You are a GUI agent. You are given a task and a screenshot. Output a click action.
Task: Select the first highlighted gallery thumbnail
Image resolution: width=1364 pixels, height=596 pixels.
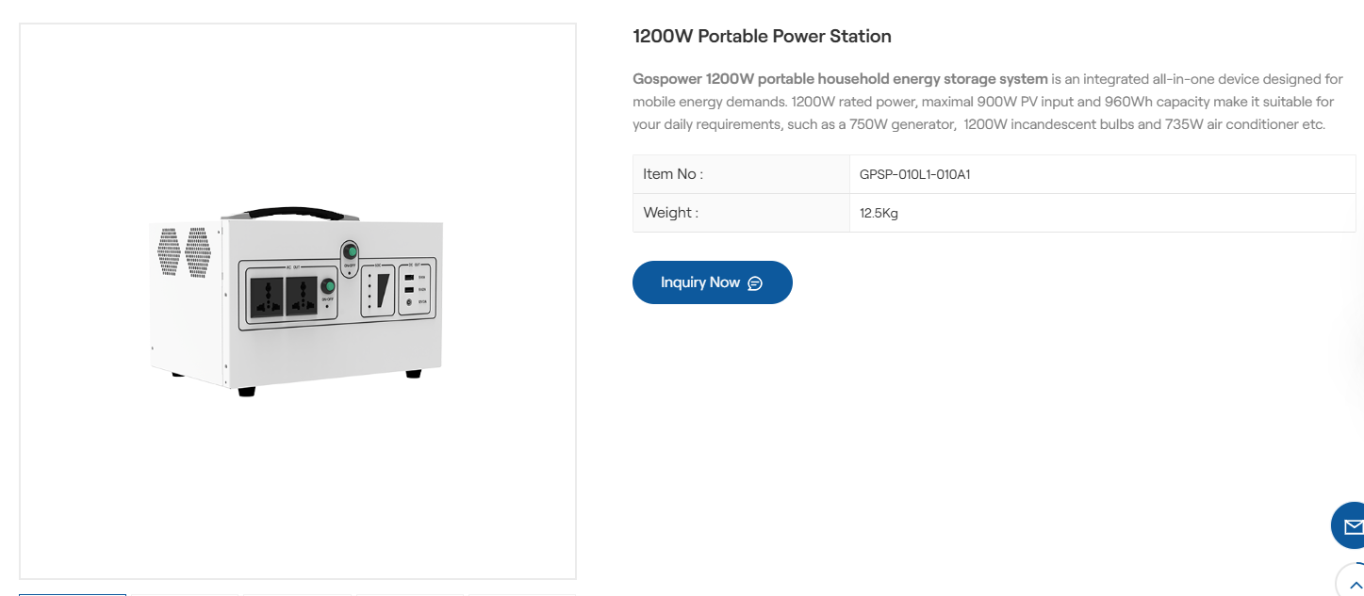(73, 593)
